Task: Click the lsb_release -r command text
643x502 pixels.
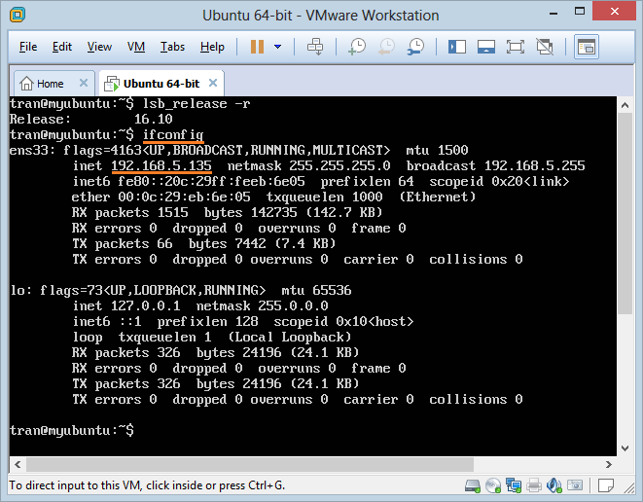Action: point(196,103)
